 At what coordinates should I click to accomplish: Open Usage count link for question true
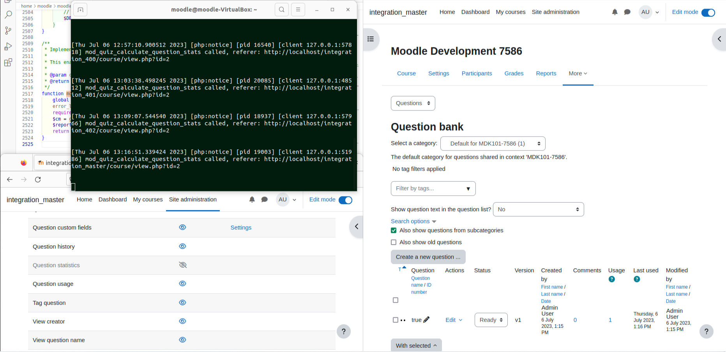coord(610,320)
